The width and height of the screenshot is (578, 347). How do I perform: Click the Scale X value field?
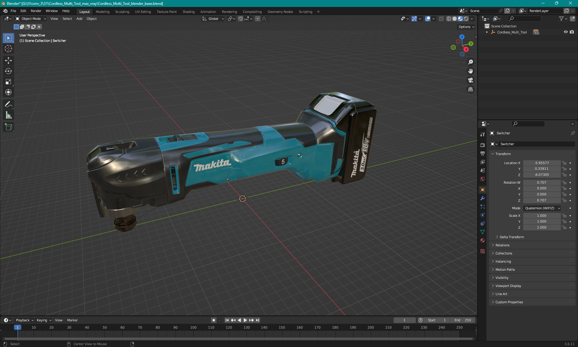542,216
